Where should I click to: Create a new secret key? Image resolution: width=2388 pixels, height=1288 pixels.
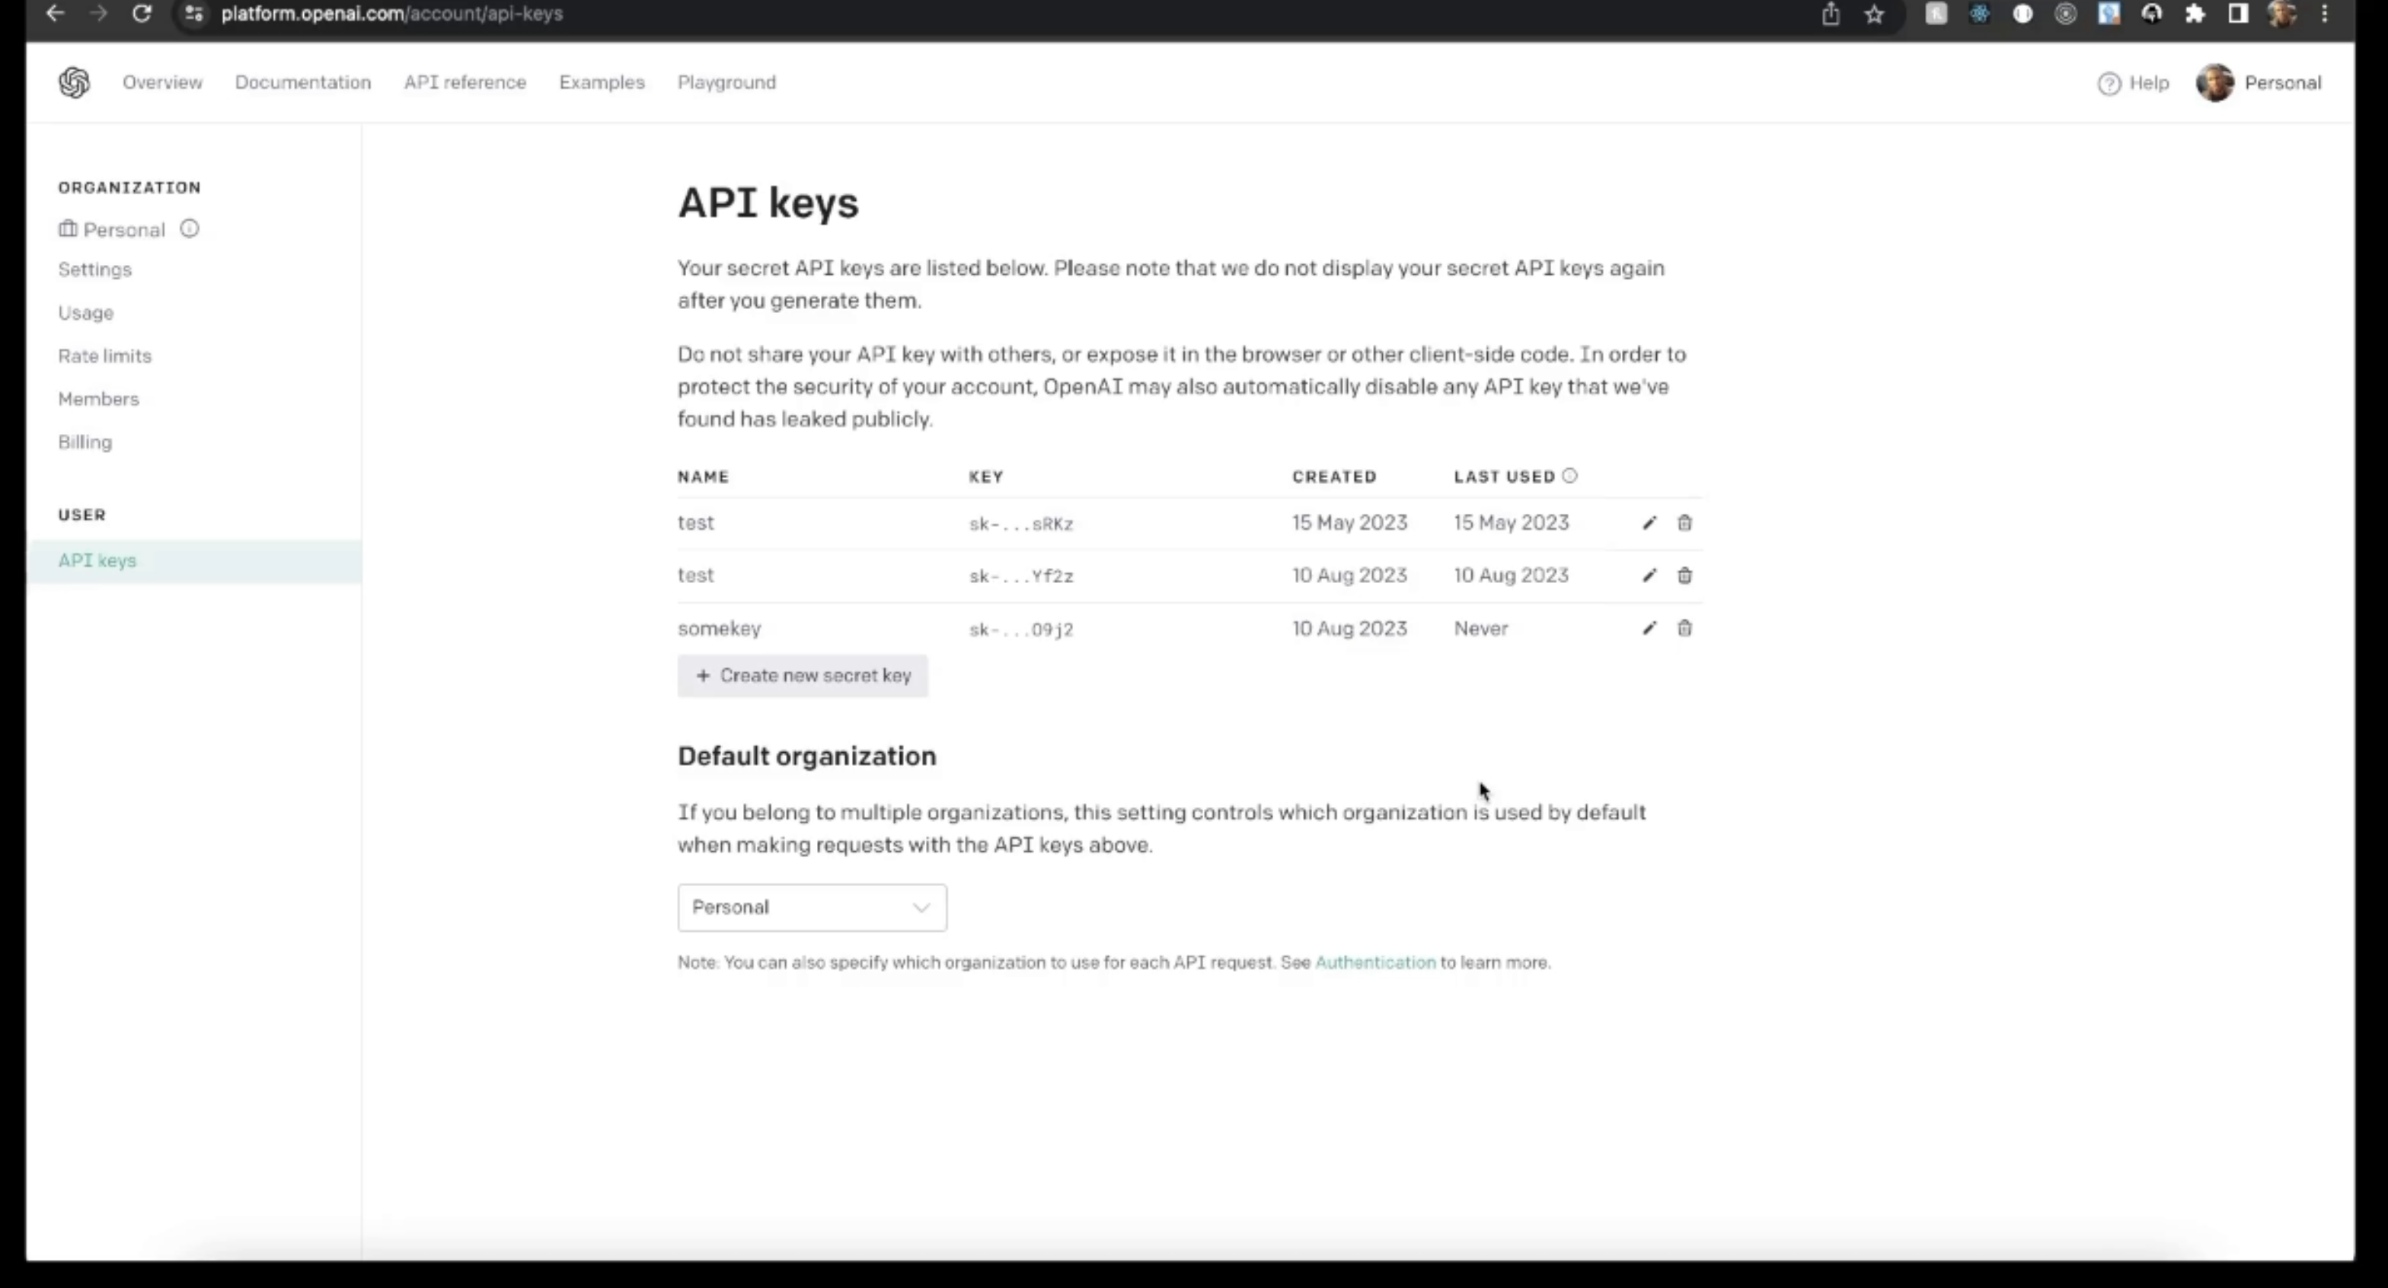(x=802, y=675)
